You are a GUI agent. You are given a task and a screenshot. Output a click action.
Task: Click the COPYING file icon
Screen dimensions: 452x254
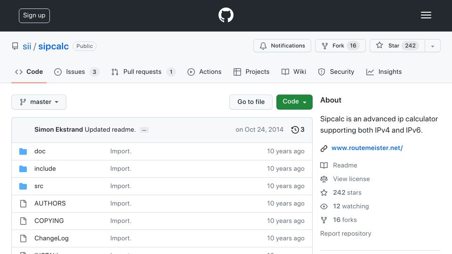tap(24, 221)
